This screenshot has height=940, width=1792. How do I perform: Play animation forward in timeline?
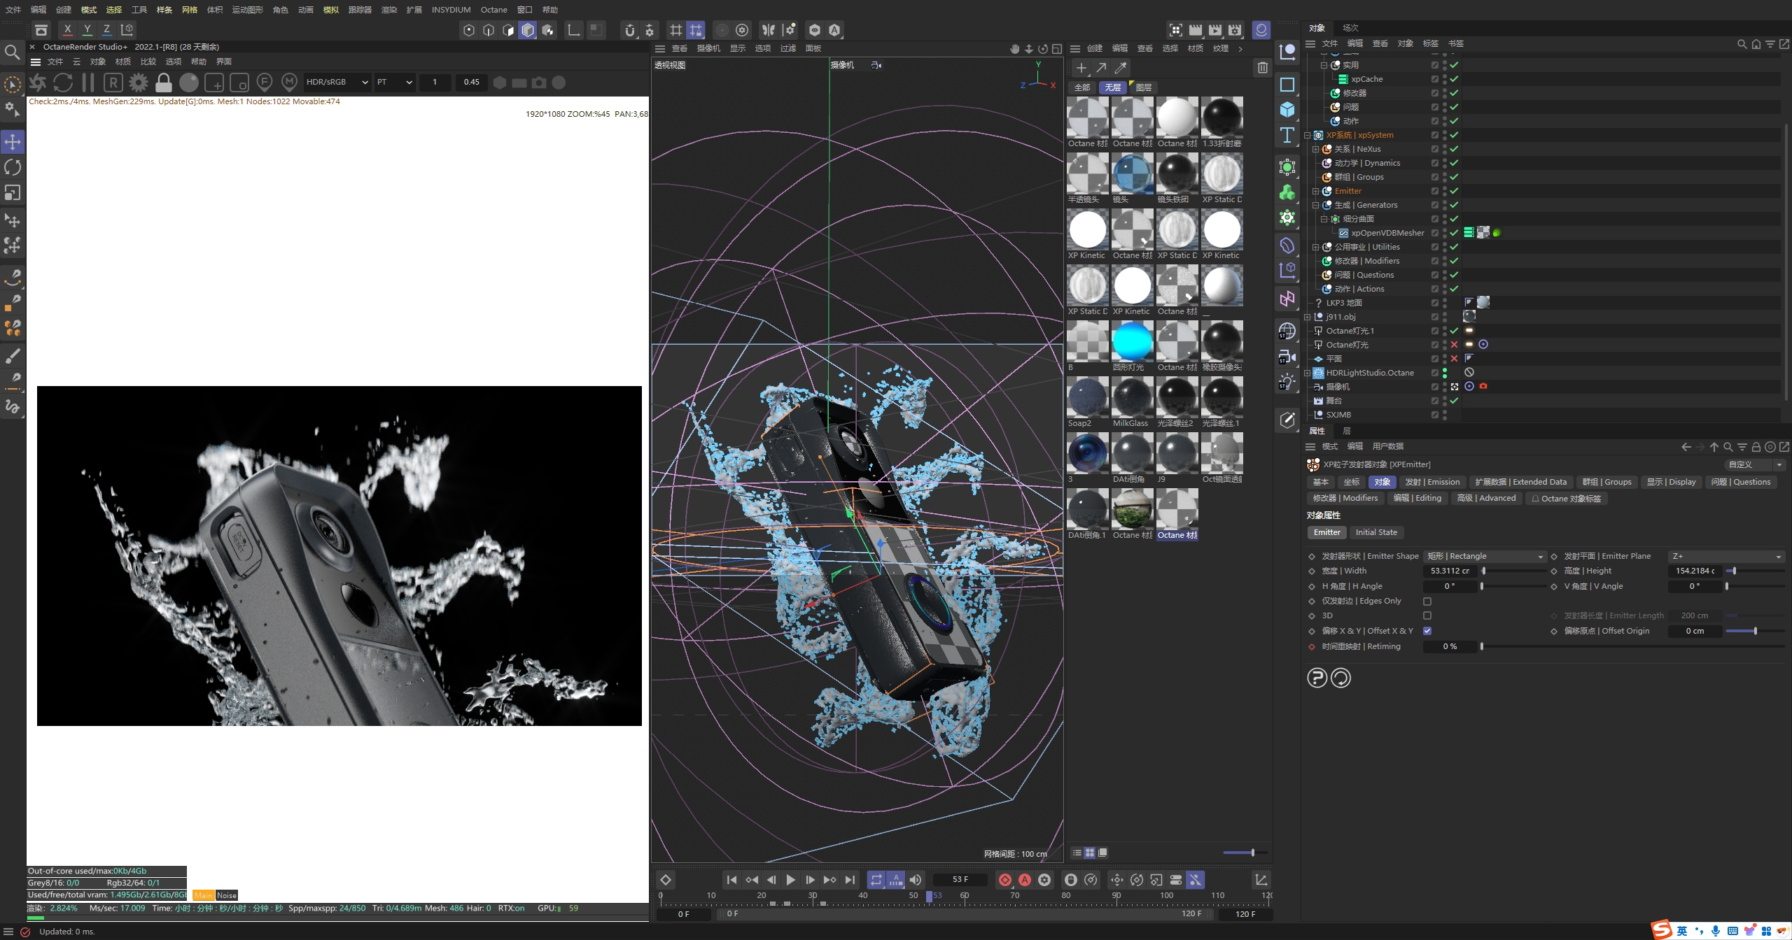point(791,880)
